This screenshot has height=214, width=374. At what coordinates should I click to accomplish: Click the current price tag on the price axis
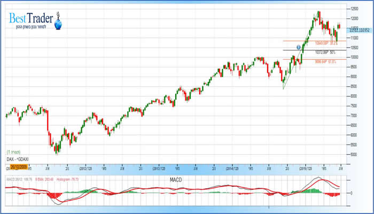[360, 30]
